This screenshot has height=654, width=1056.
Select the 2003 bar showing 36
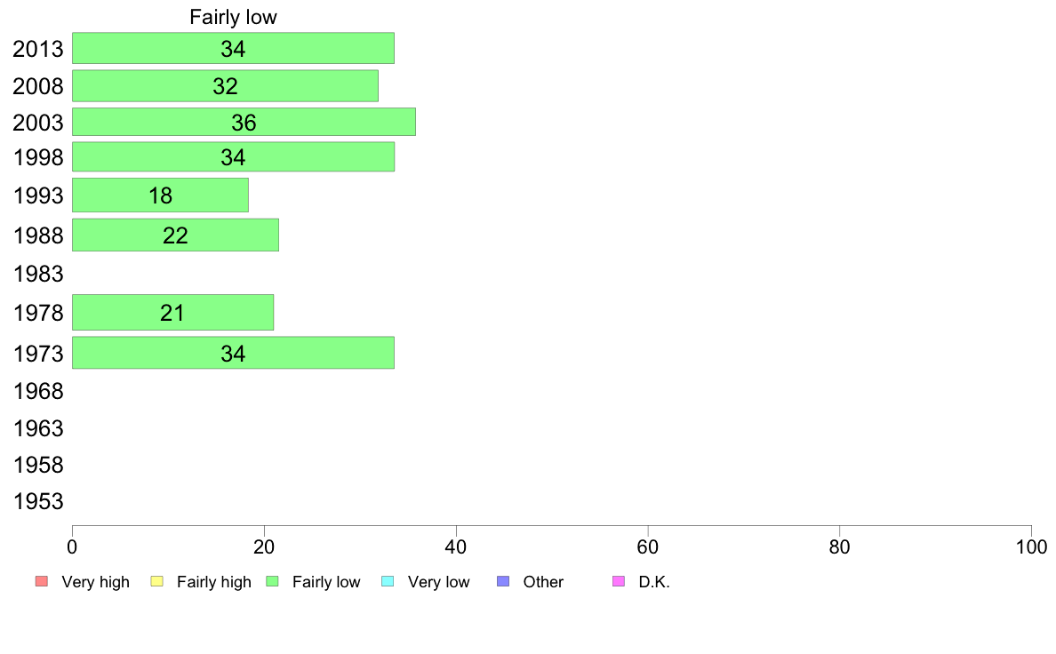coord(244,122)
